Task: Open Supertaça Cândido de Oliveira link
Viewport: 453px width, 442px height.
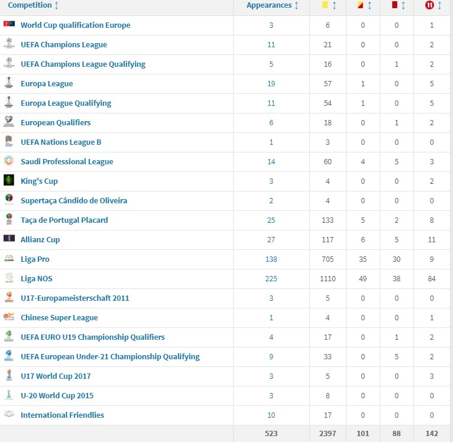Action: [74, 201]
